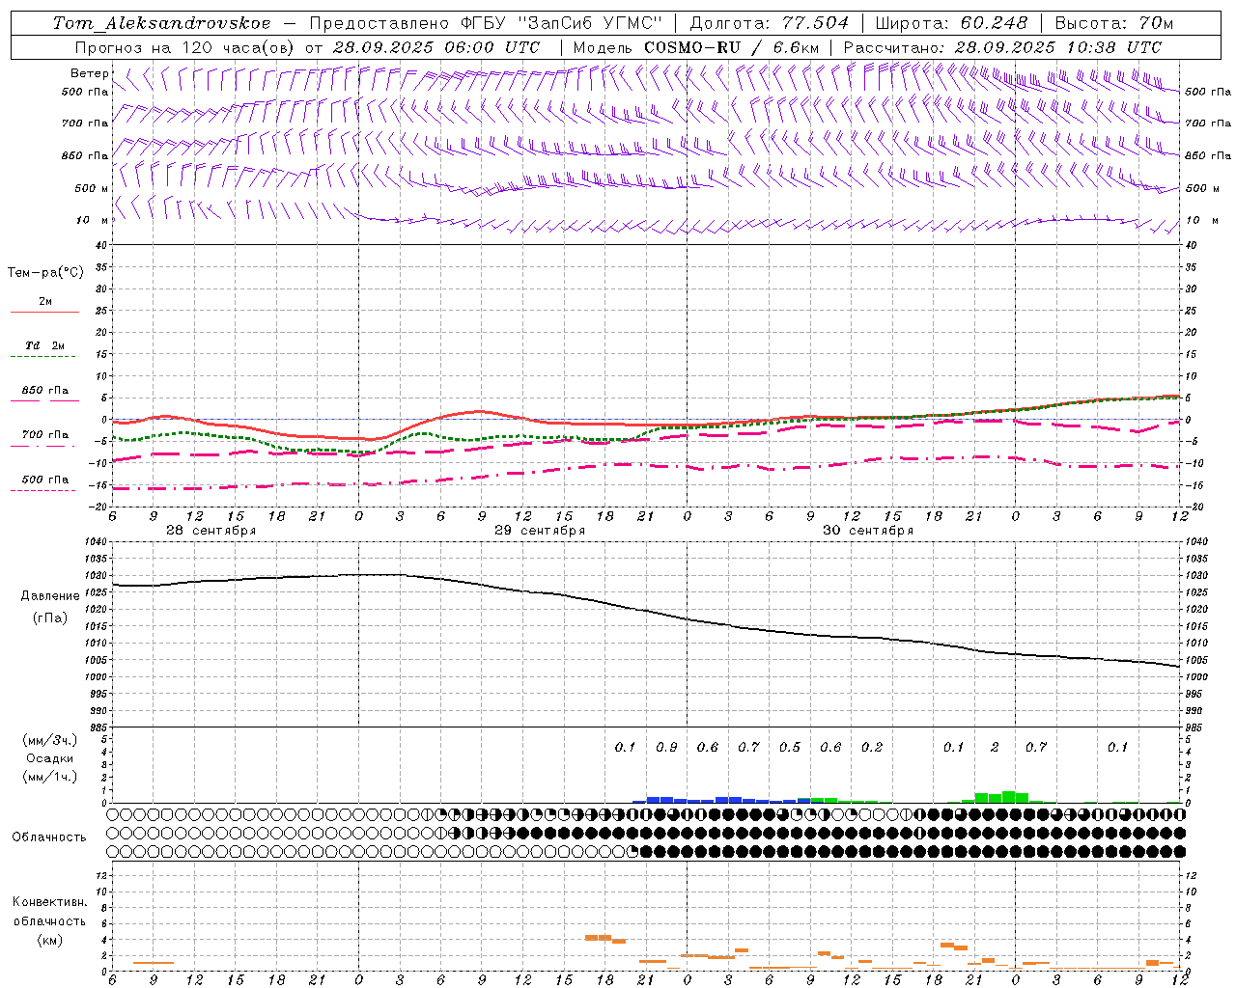Click the (мм/1ч.) precipitation unit label
The height and width of the screenshot is (988, 1236).
49,777
